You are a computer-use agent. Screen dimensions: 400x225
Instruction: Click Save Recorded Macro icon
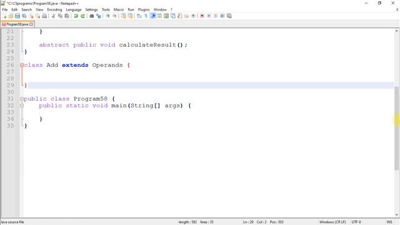click(x=229, y=16)
